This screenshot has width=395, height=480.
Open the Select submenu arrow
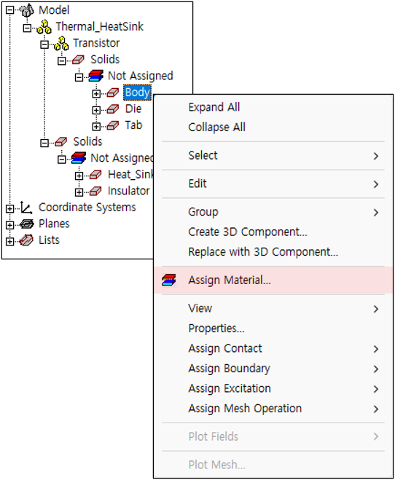(x=376, y=156)
